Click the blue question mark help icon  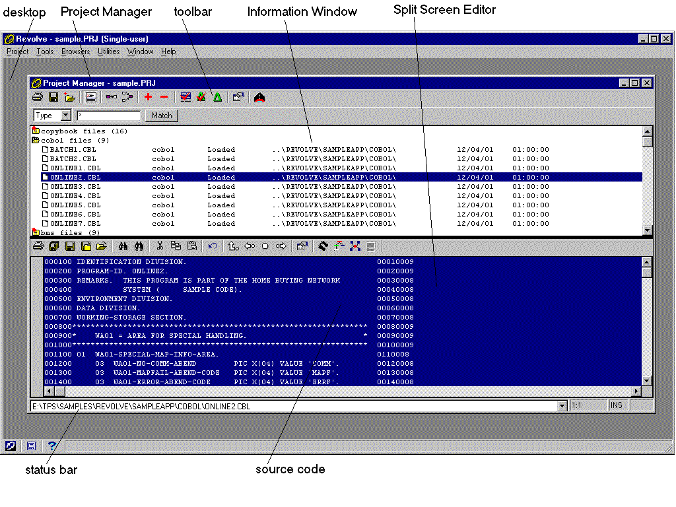(x=52, y=446)
